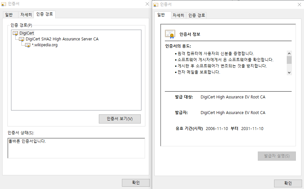
Task: Close the right 인증서 window
Action: click(299, 5)
